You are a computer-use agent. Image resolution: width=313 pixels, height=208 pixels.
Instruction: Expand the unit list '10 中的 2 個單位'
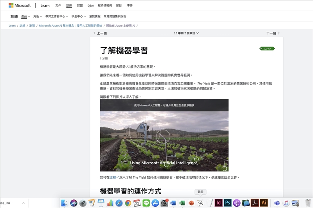[186, 33]
